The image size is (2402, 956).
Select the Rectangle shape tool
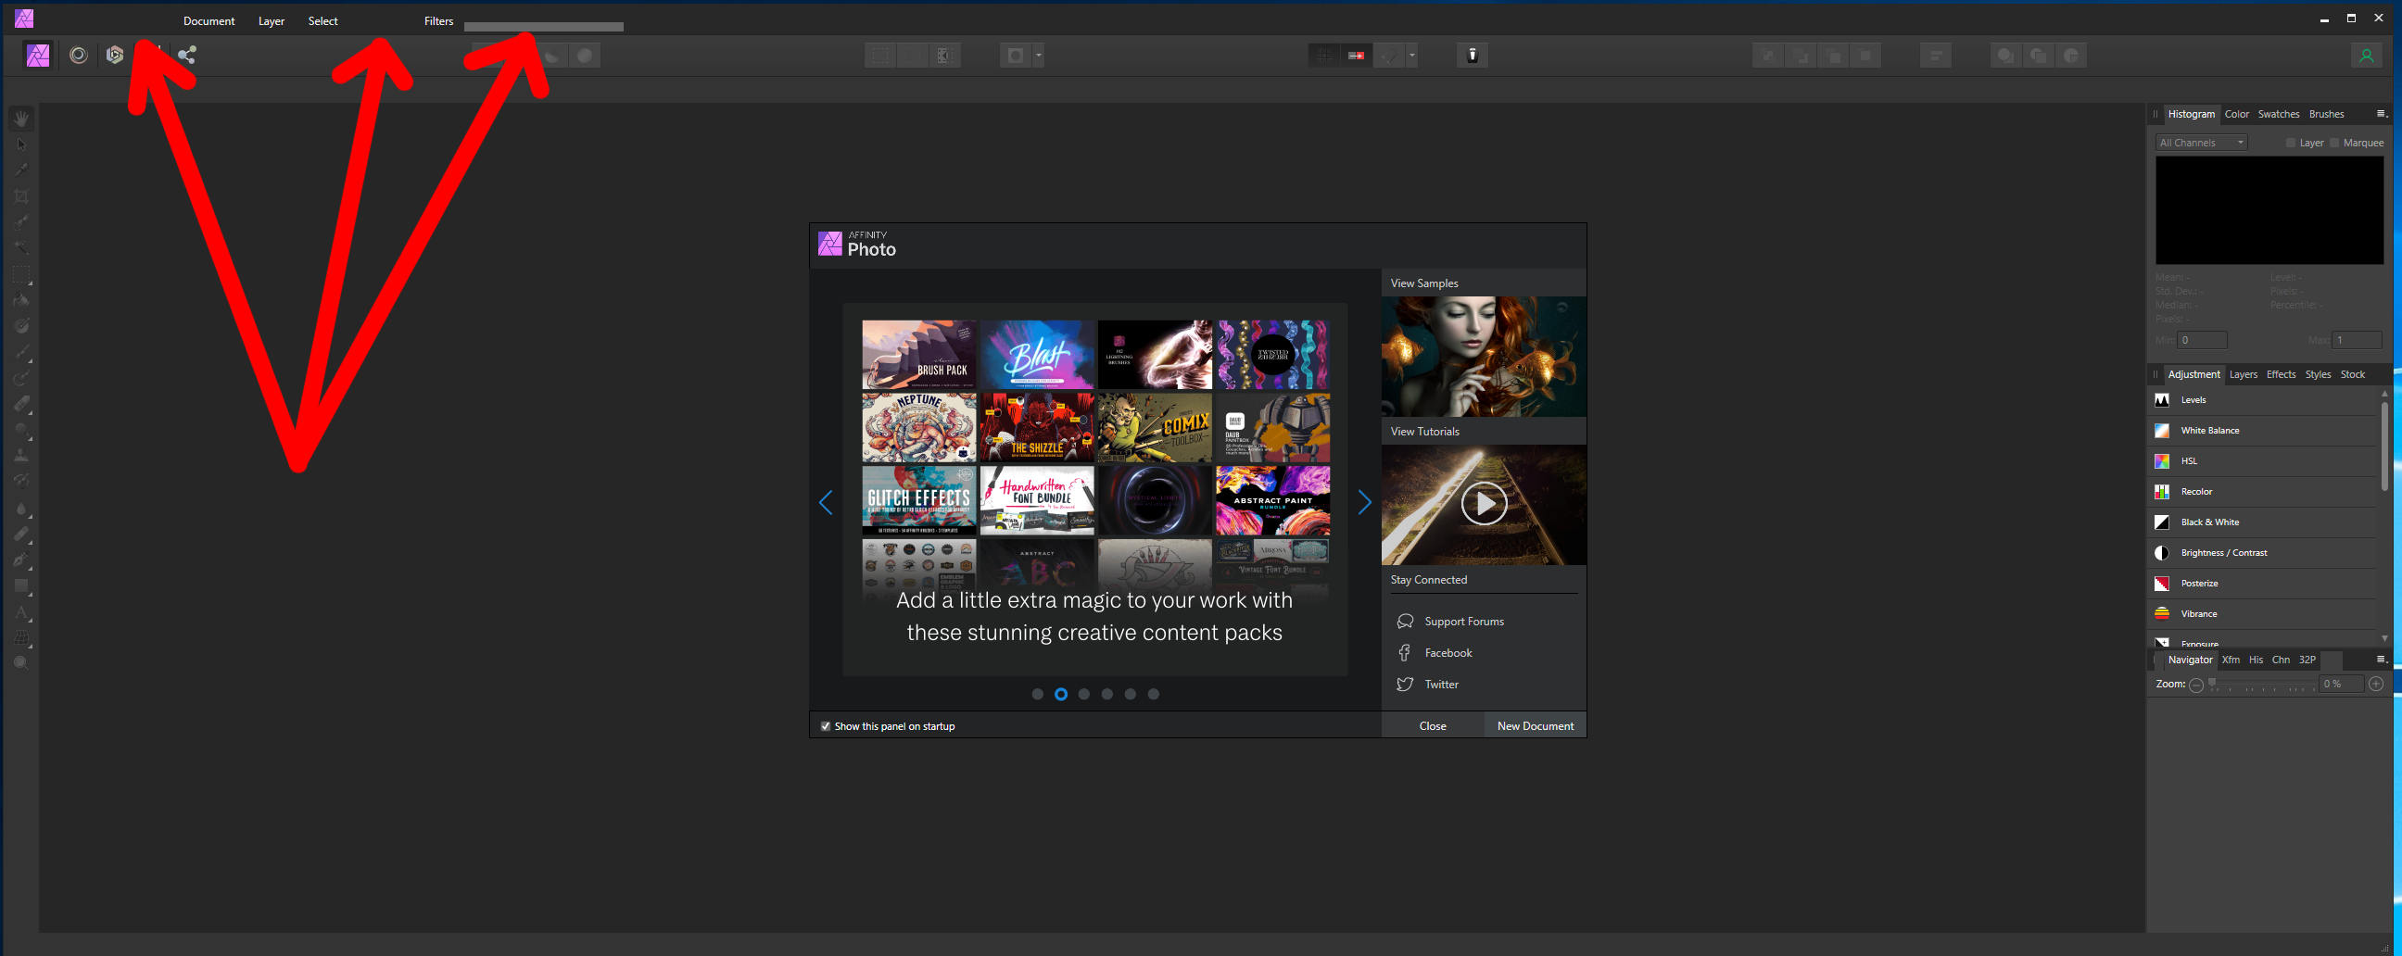[x=21, y=586]
